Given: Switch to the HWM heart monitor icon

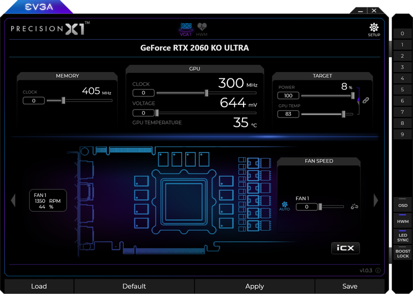Looking at the screenshot, I should [x=202, y=29].
